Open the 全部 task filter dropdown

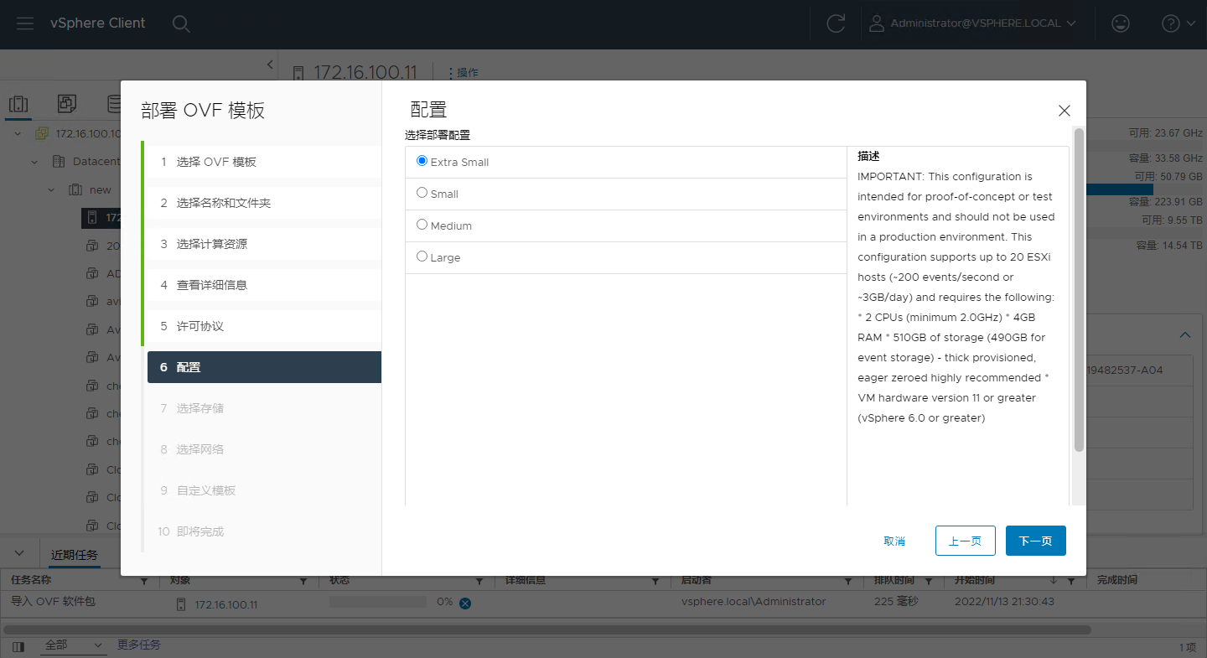pyautogui.click(x=74, y=645)
